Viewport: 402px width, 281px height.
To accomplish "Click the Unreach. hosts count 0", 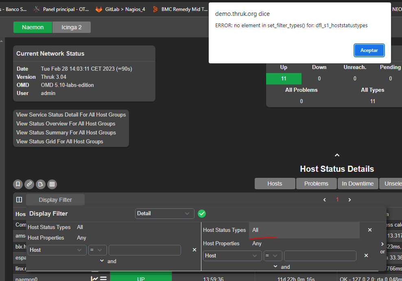I will (355, 78).
